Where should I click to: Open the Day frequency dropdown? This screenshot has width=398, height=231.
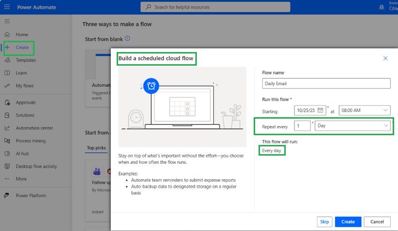point(353,126)
